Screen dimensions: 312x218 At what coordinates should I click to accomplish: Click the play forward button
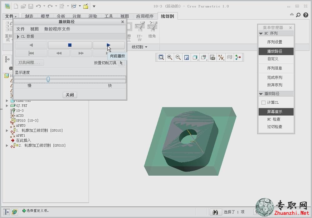pyautogui.click(x=109, y=45)
